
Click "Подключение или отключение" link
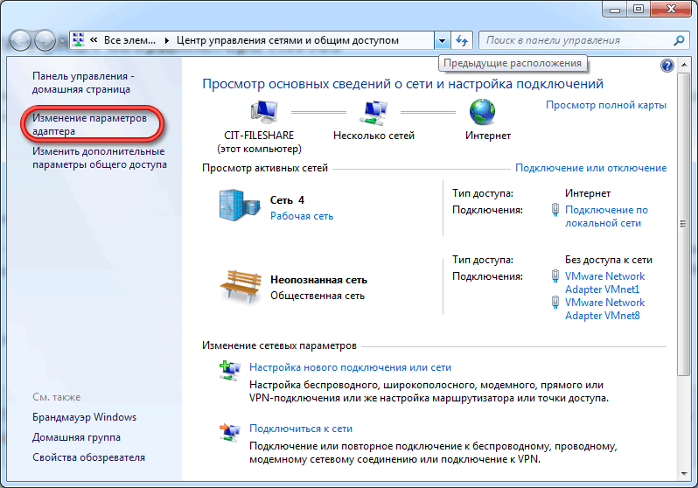point(590,168)
